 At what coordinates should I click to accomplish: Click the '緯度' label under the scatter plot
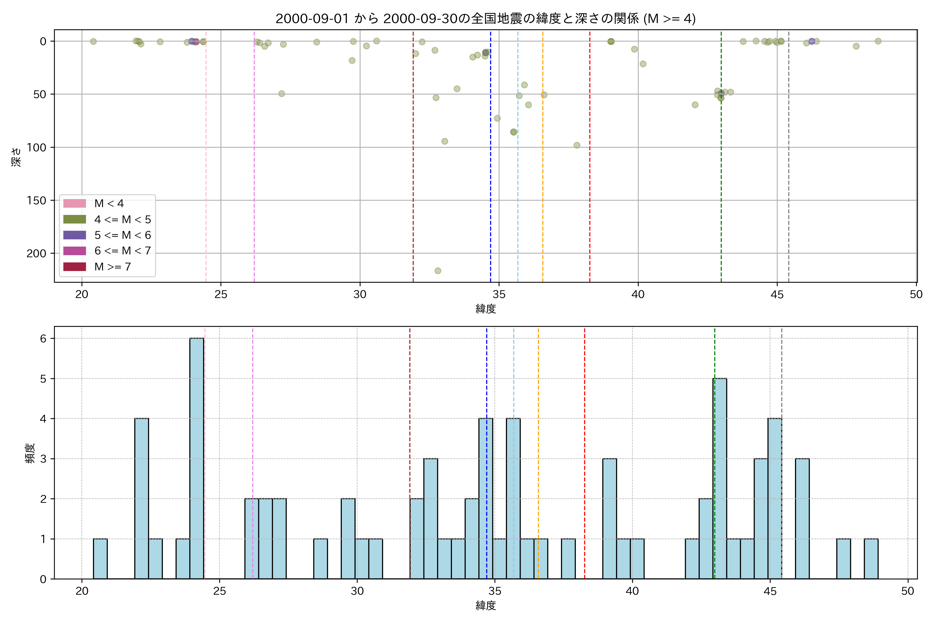485,309
